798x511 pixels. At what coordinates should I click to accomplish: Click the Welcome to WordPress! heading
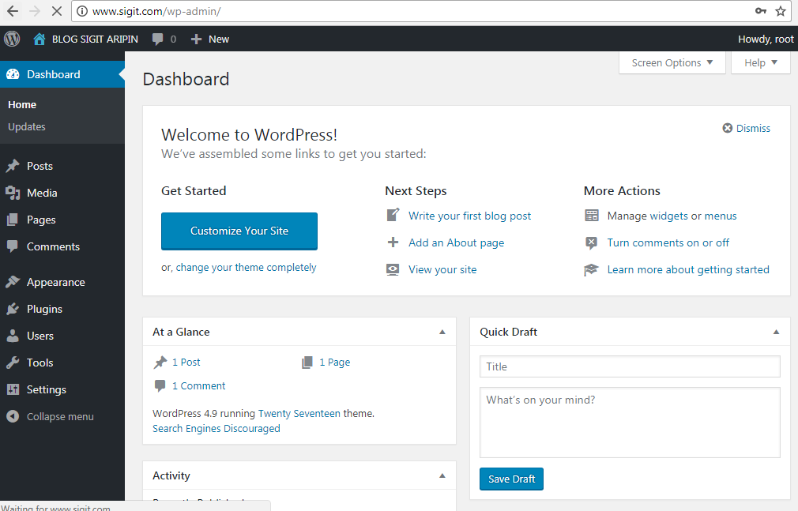click(250, 135)
